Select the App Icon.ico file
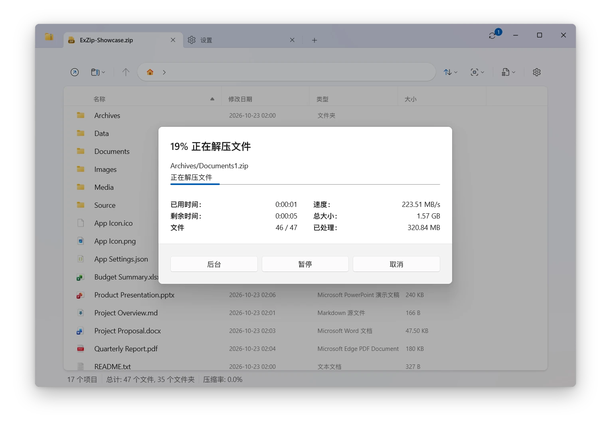 coord(113,223)
